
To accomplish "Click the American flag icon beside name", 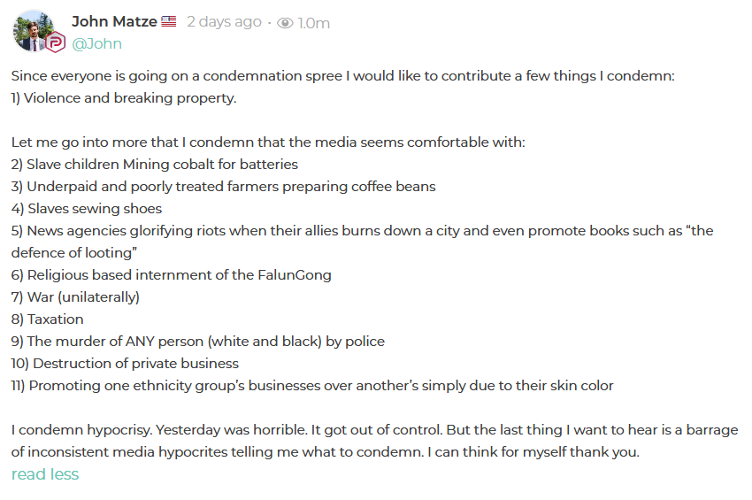I will coord(169,21).
